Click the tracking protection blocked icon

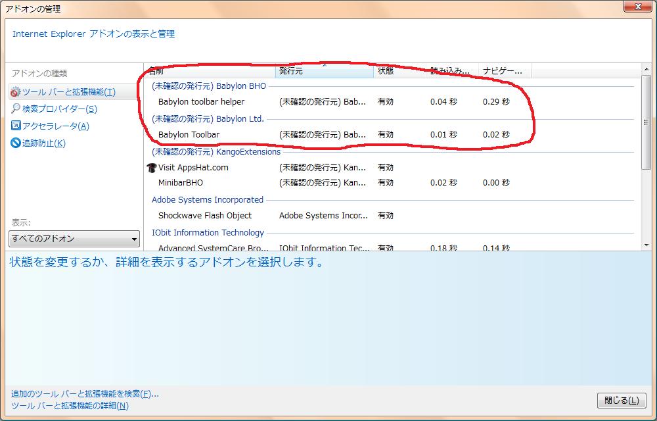(x=16, y=143)
